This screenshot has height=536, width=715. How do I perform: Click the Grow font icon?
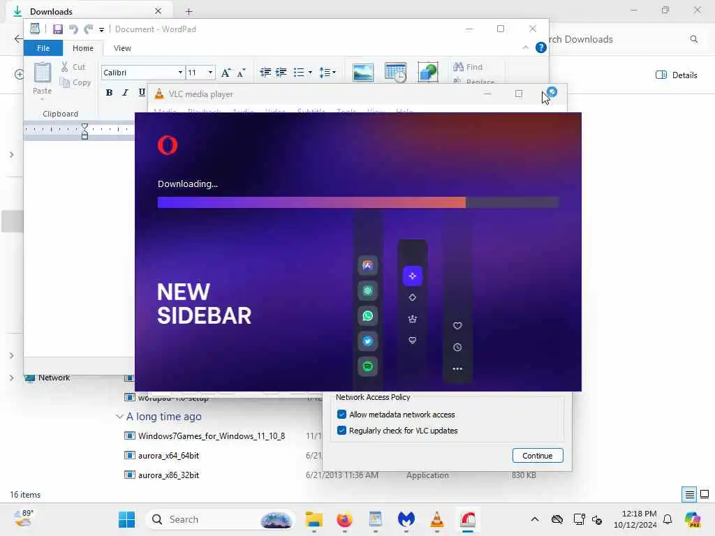(226, 73)
